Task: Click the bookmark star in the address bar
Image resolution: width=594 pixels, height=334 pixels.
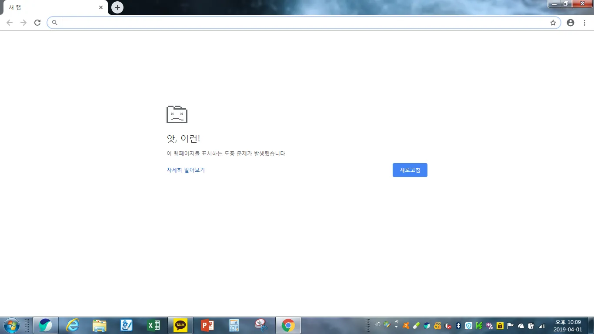Action: click(x=553, y=23)
